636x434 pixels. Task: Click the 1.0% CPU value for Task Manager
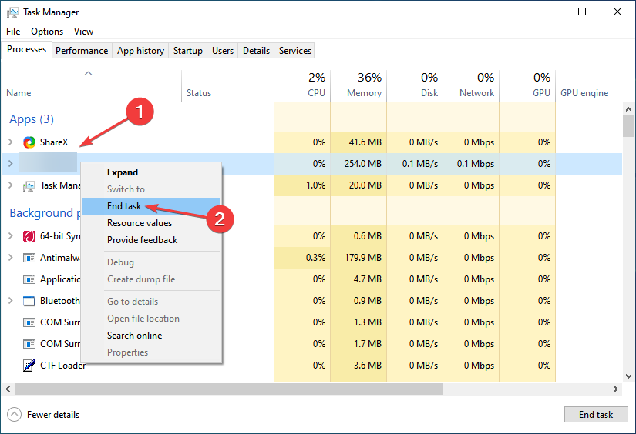point(302,185)
